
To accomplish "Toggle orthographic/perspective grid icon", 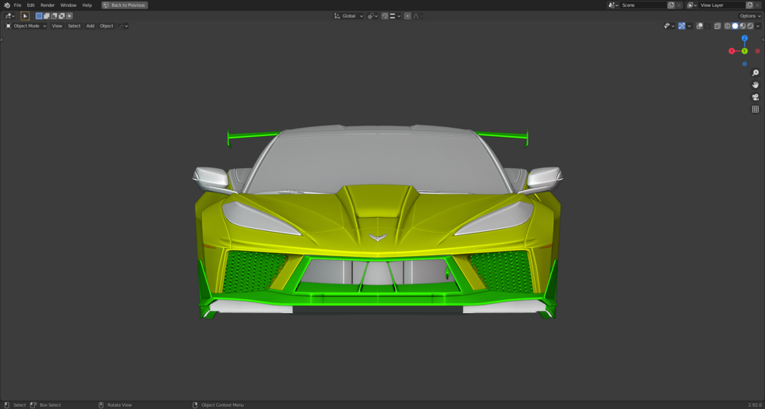I will click(x=755, y=109).
